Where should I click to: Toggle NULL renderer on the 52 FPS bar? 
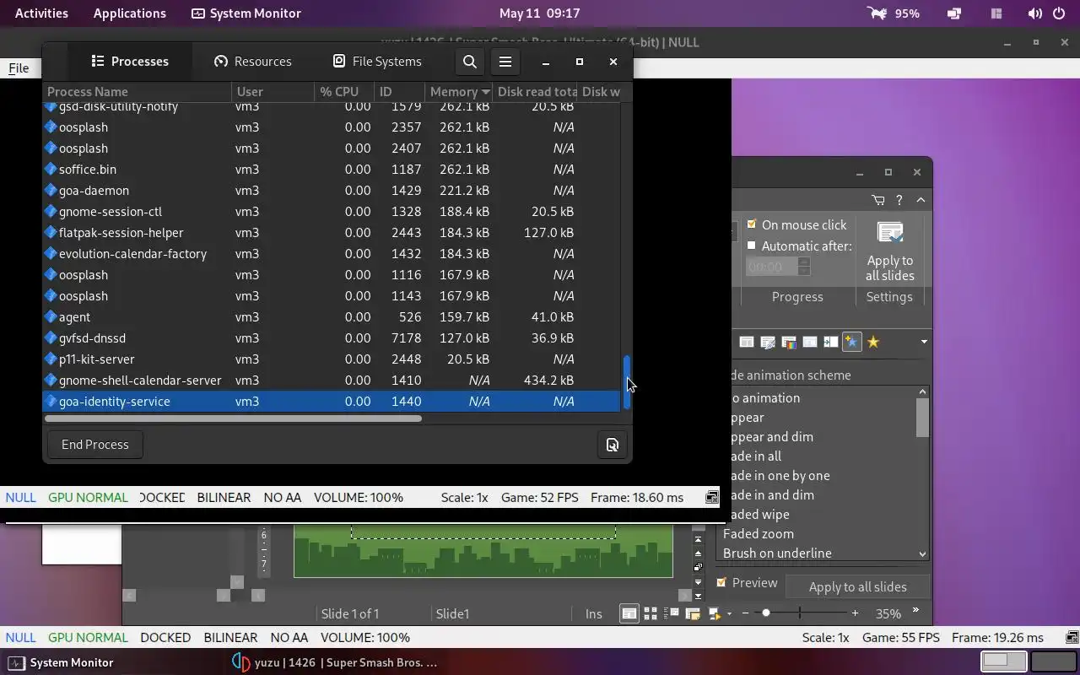pyautogui.click(x=21, y=497)
